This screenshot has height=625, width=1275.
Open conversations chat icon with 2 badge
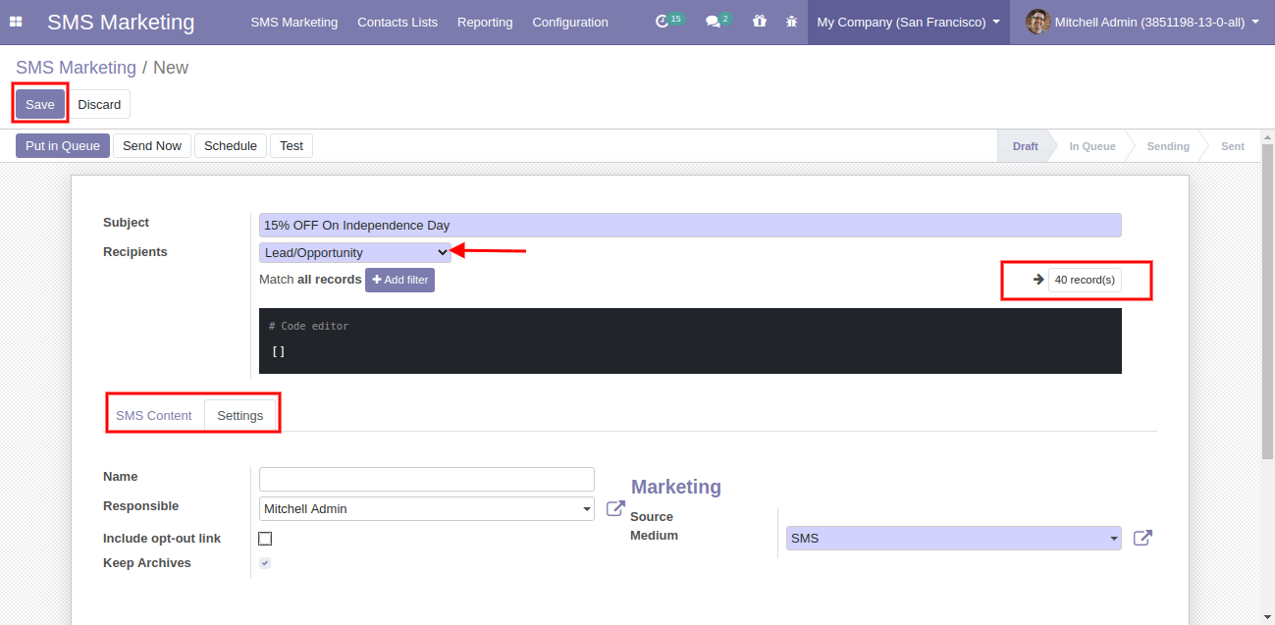718,21
